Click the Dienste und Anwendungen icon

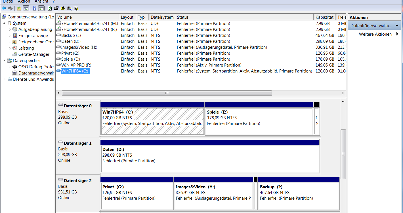[x=9, y=79]
